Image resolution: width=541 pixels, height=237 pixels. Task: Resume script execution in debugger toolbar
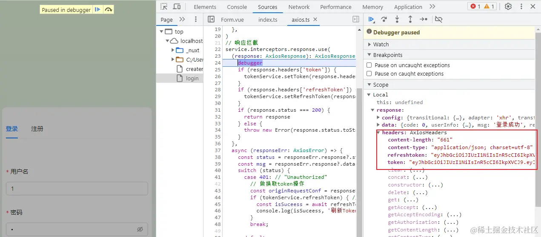click(371, 20)
